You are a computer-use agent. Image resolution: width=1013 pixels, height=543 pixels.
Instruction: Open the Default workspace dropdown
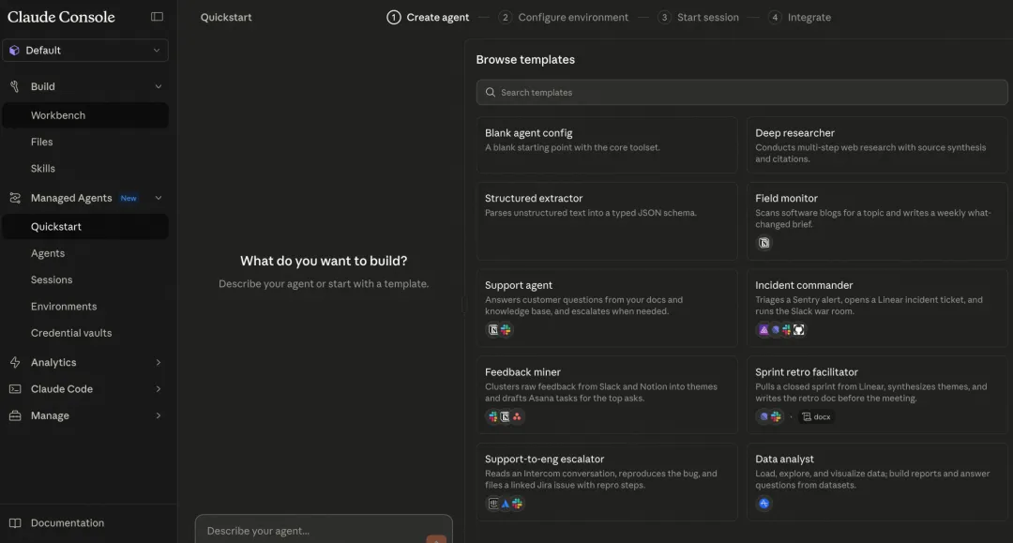(x=85, y=51)
